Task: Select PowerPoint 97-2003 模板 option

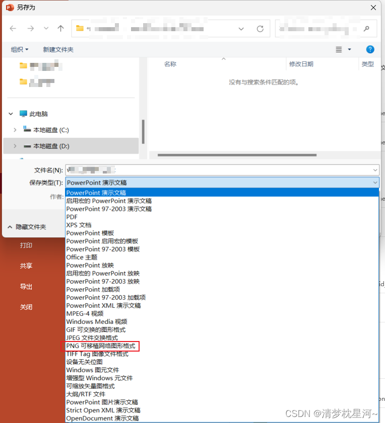Action: [222, 249]
